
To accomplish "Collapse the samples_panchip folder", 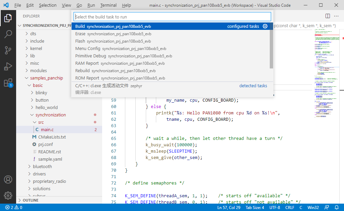I will click(x=27, y=78).
